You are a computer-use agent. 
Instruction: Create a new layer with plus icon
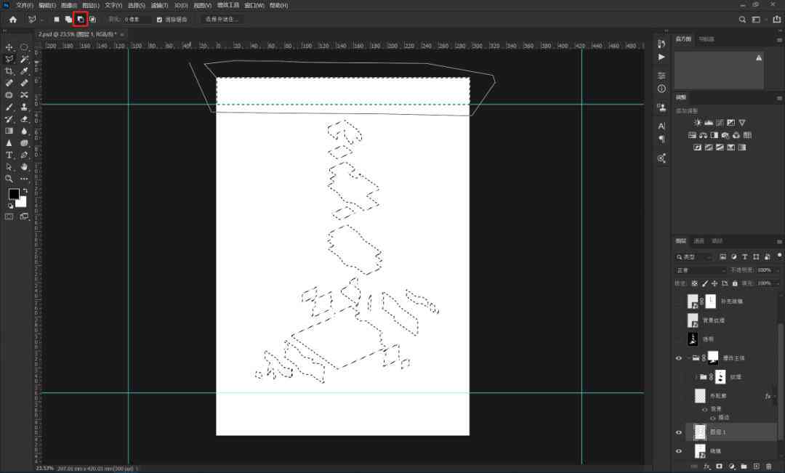coord(756,466)
